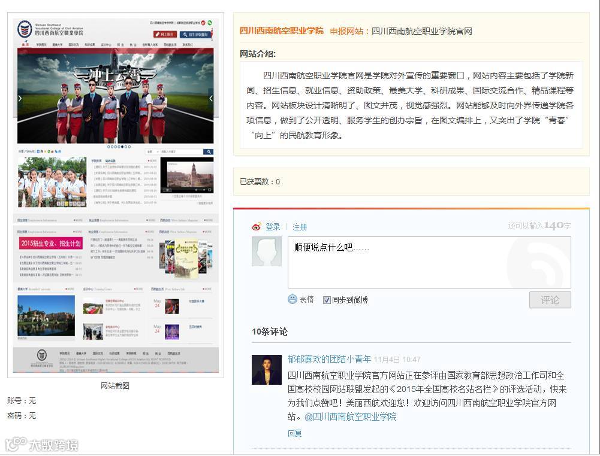Click the Weibo logo icon beside 登录
This screenshot has height=456, width=600.
(x=257, y=227)
